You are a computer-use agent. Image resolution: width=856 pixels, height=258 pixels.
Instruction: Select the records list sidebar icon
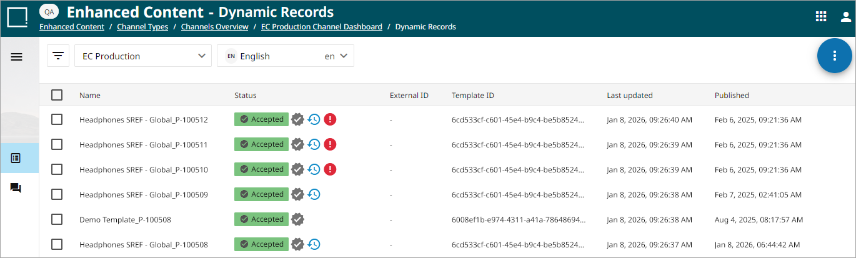[x=16, y=158]
